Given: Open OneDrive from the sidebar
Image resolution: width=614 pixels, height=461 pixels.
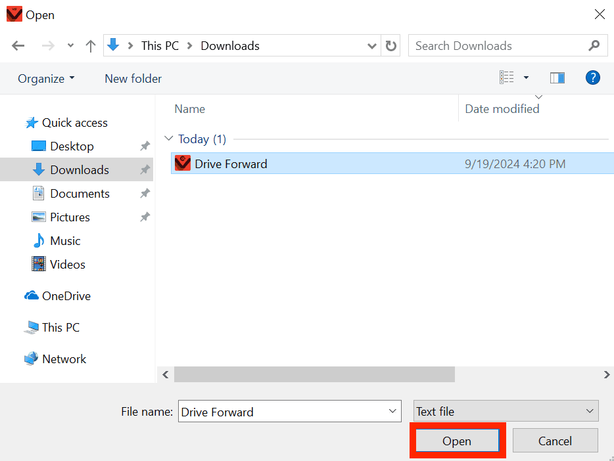Looking at the screenshot, I should pyautogui.click(x=65, y=296).
